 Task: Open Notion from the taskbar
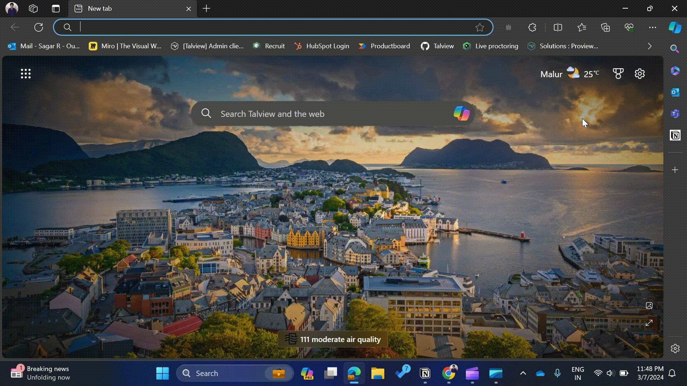pyautogui.click(x=425, y=373)
